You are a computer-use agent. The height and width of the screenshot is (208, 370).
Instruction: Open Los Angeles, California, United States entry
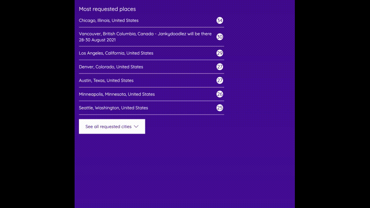coord(116,53)
